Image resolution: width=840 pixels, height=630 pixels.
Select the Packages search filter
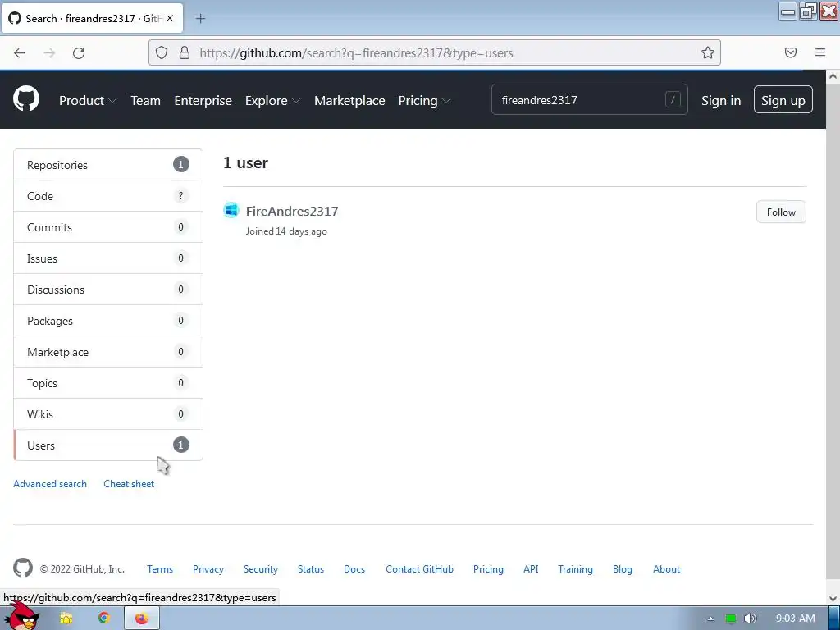click(108, 321)
